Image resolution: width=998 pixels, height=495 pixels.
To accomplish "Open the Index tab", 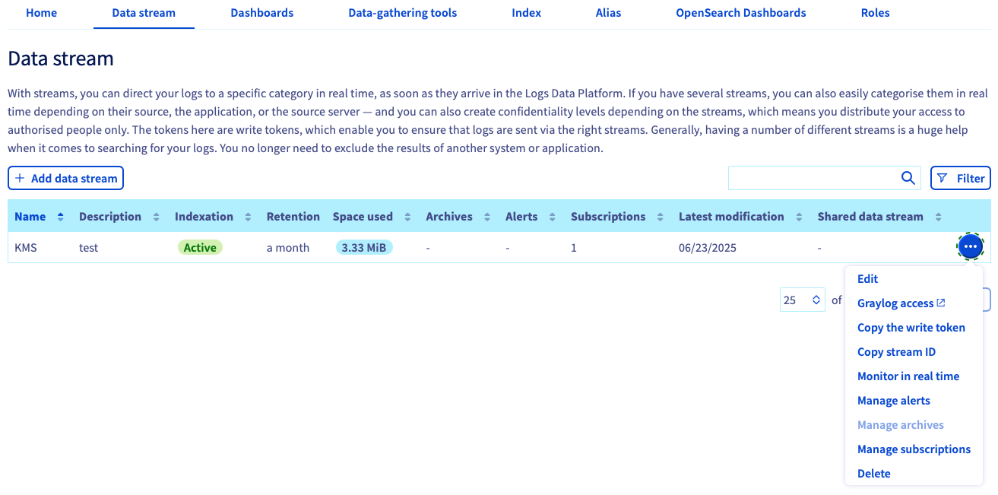I will click(x=526, y=13).
